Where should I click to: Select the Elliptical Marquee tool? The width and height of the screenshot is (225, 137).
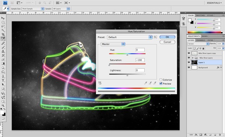pyautogui.click(x=3, y=22)
